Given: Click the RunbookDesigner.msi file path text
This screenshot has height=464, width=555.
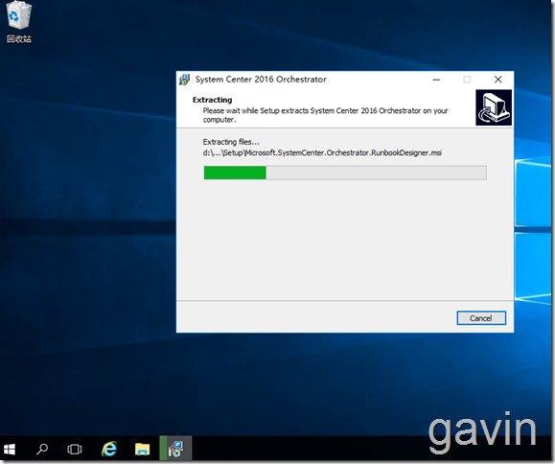Looking at the screenshot, I should click(322, 152).
